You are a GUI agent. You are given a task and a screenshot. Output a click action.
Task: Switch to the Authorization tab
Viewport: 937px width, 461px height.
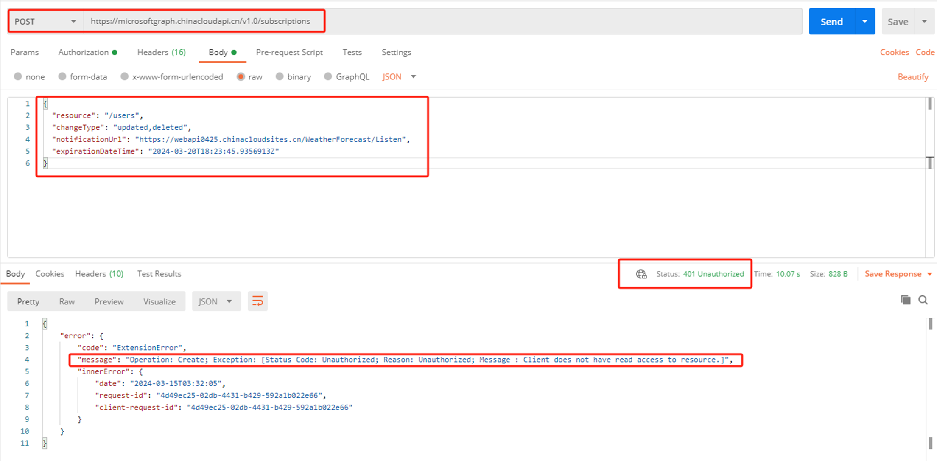[84, 52]
